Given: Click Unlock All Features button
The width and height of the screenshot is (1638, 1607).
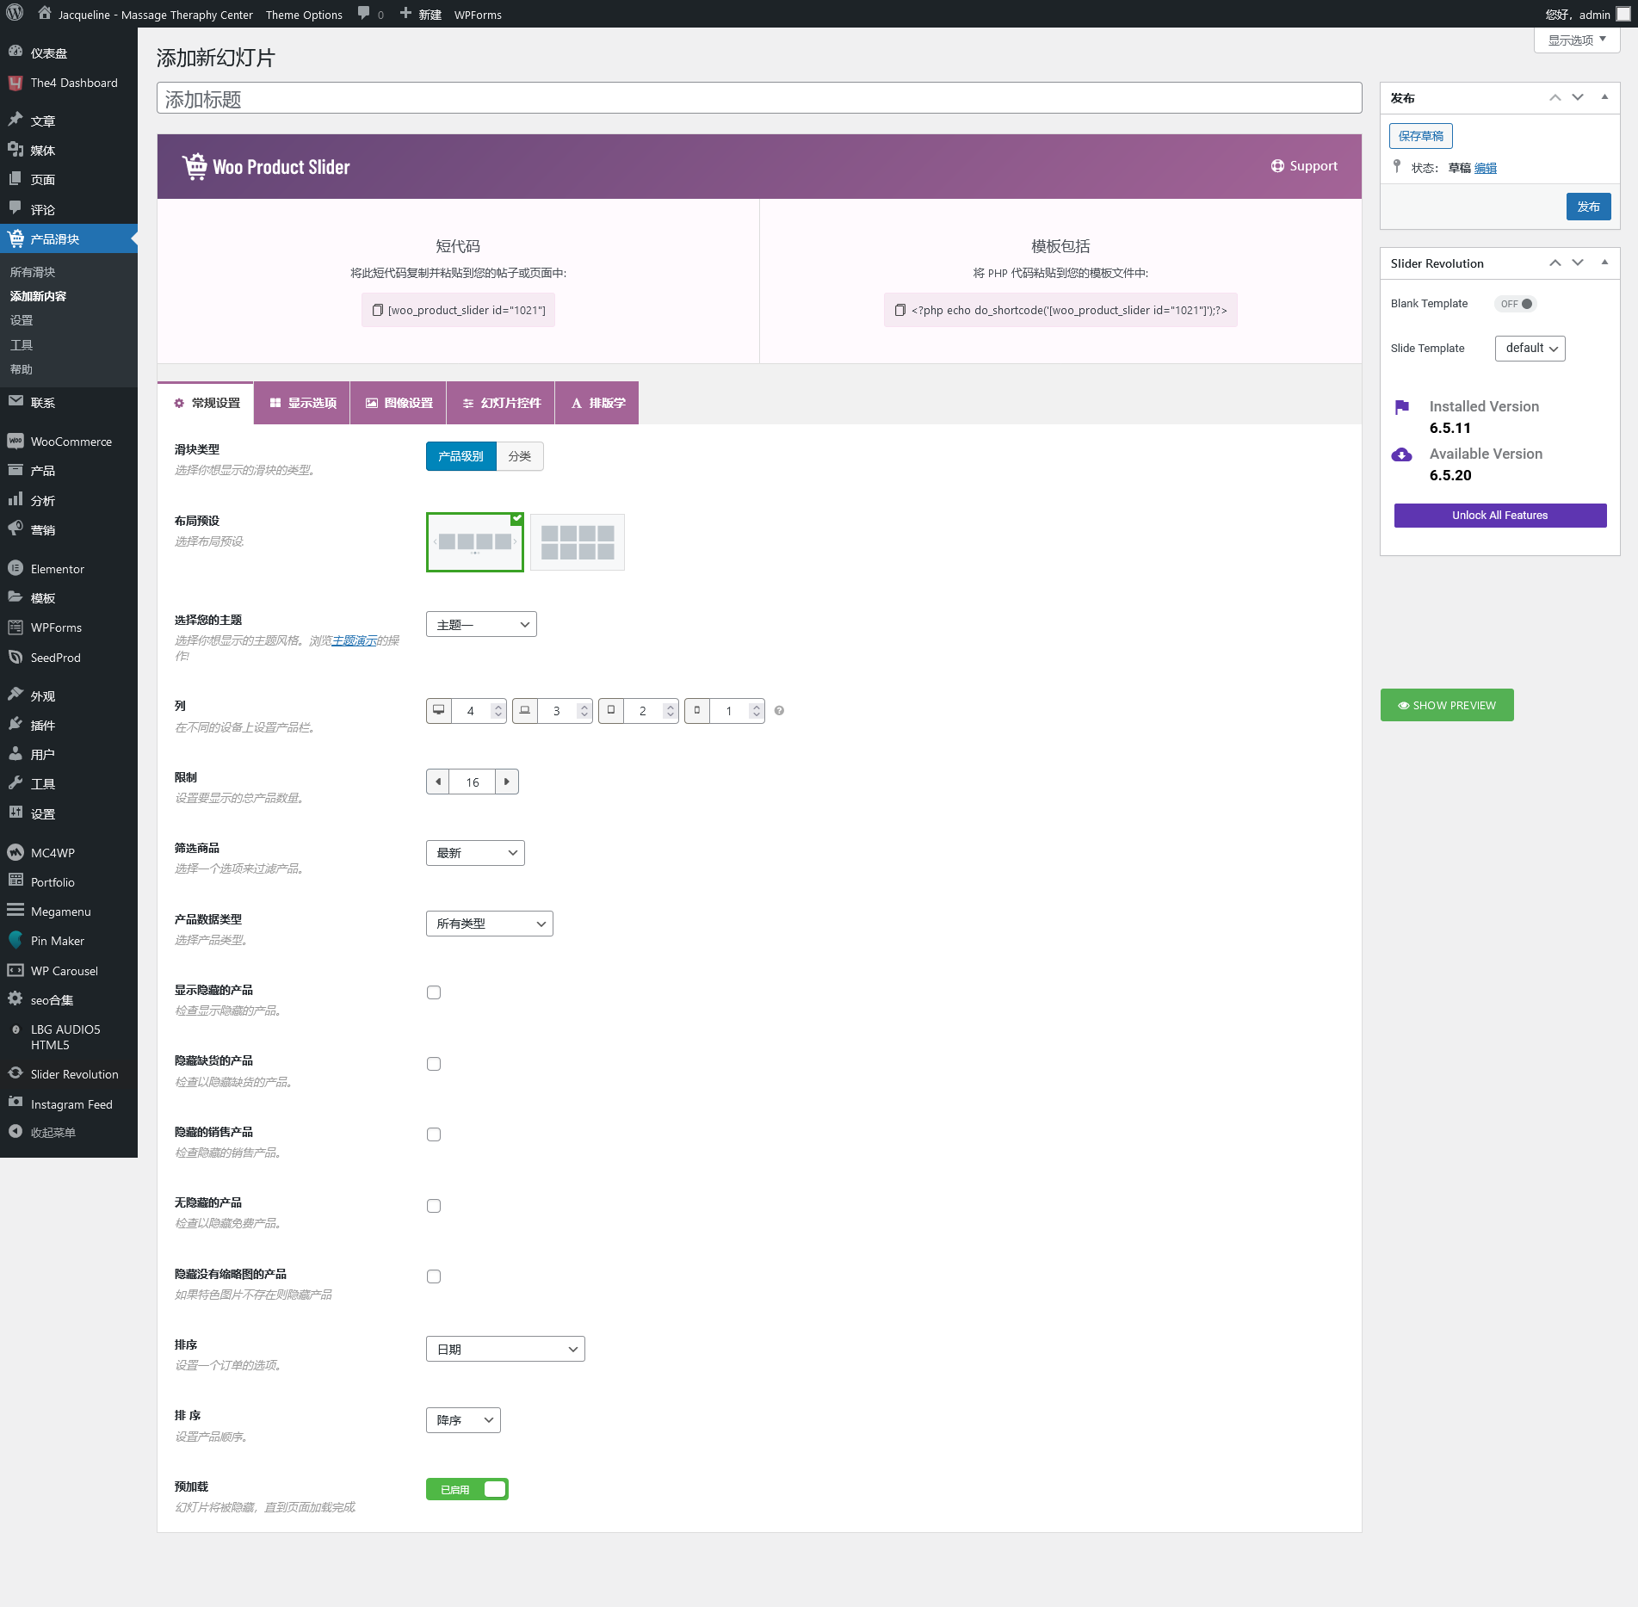Looking at the screenshot, I should pos(1499,515).
